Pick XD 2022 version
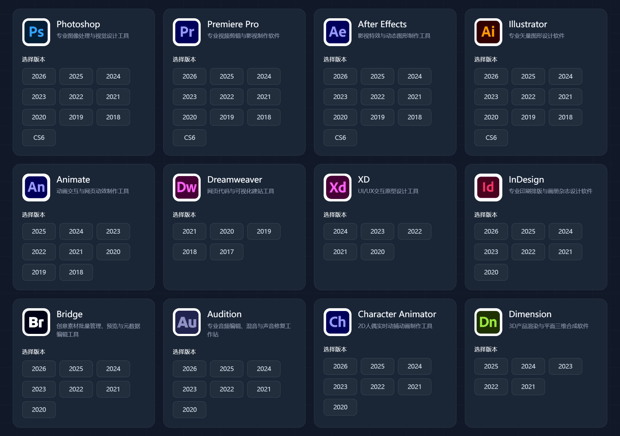The height and width of the screenshot is (436, 620). 415,231
